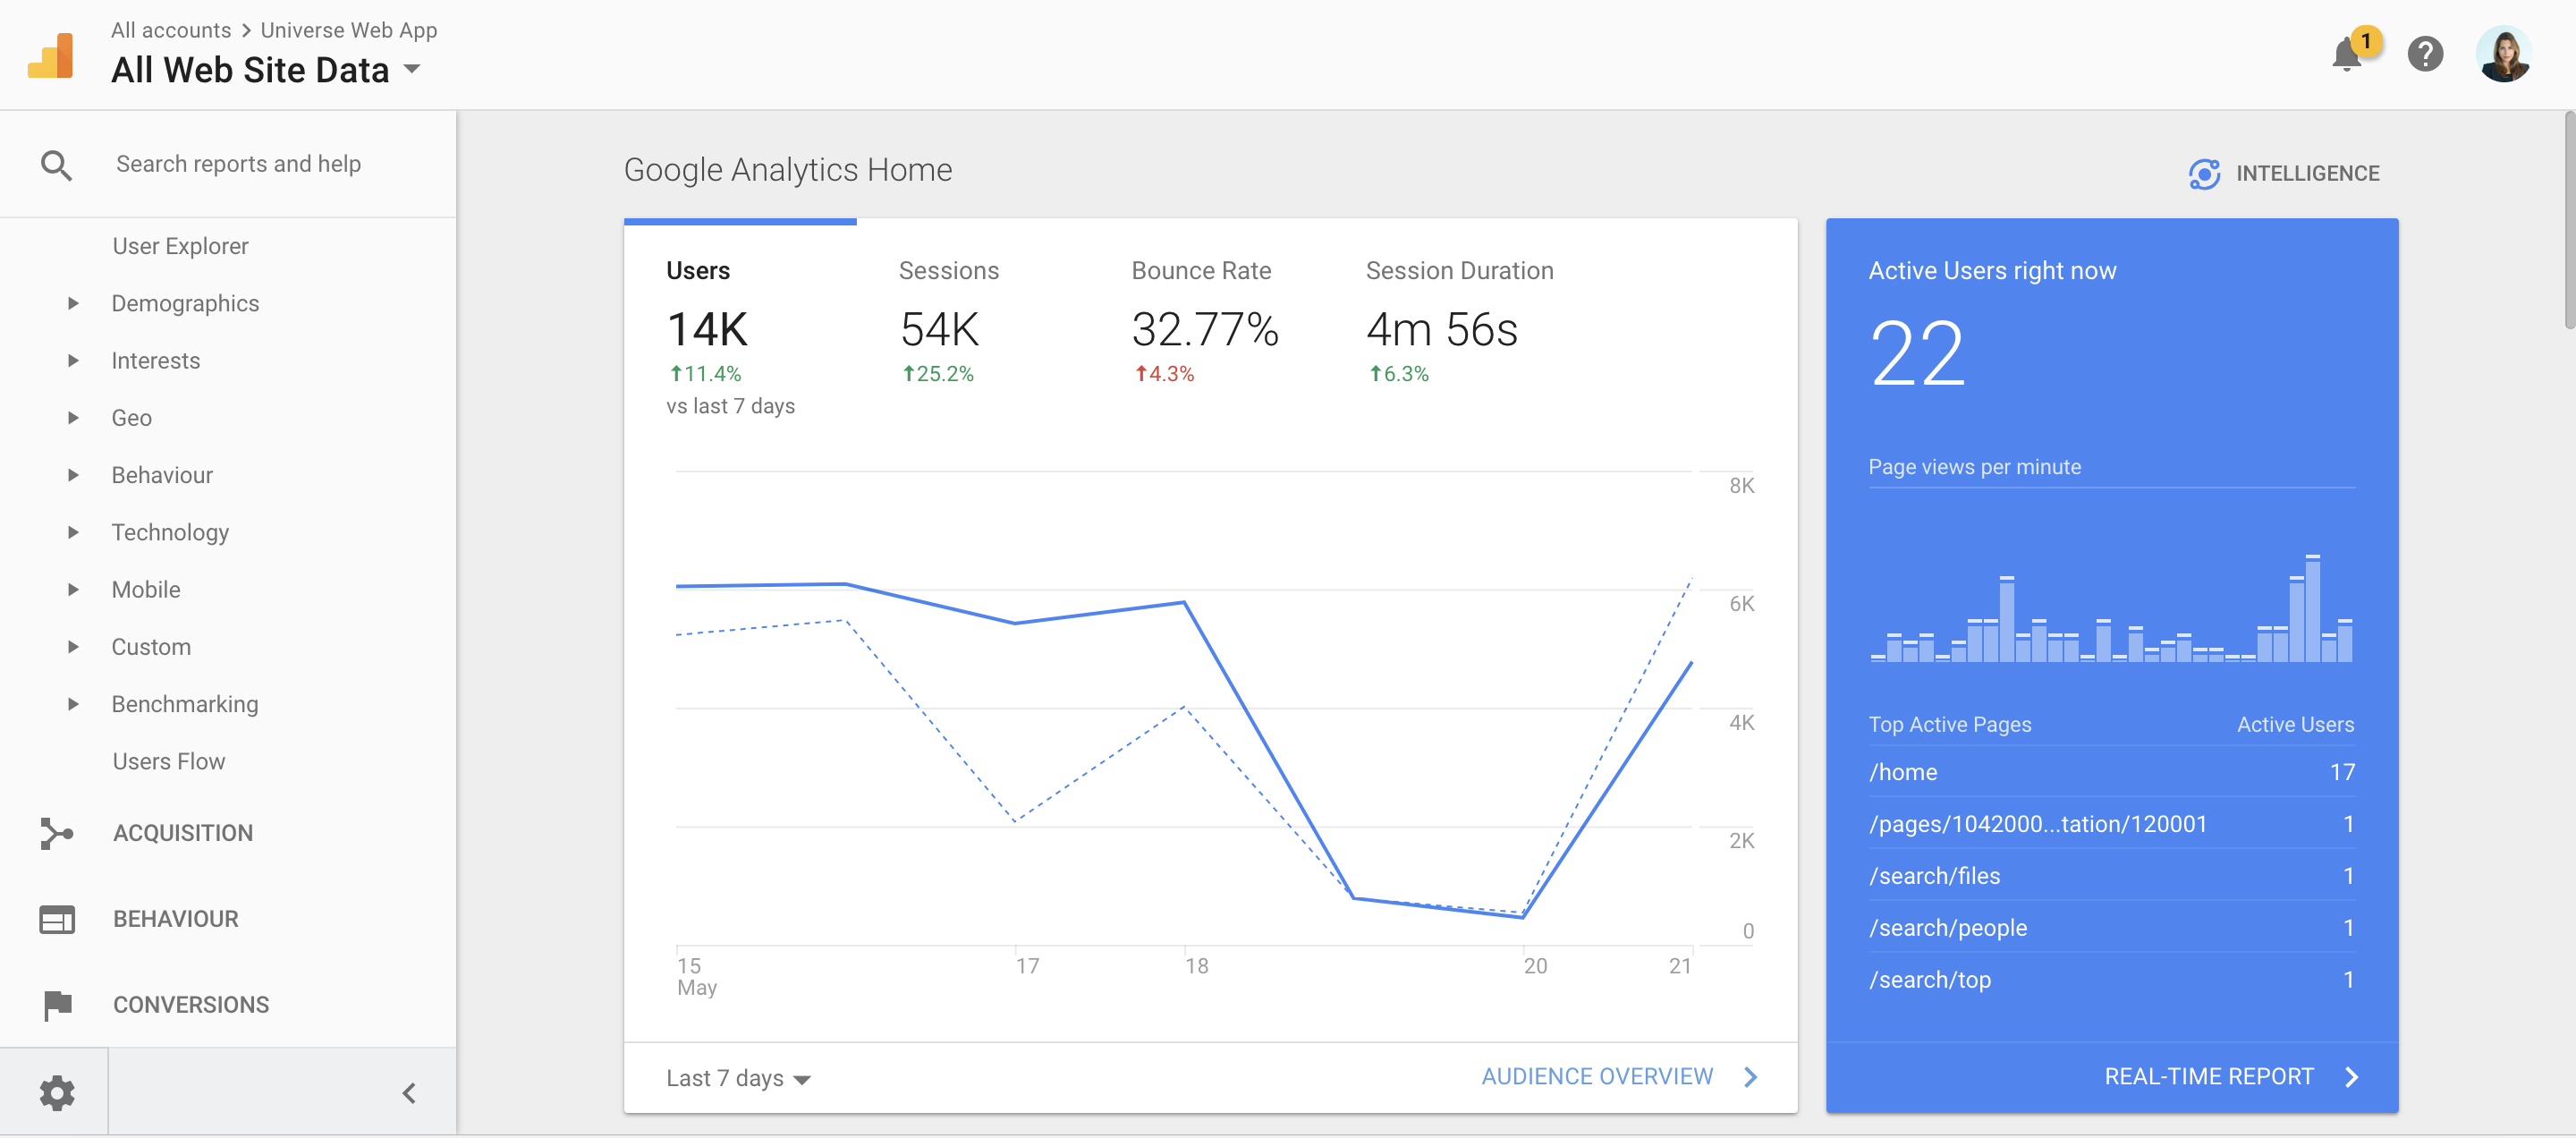
Task: Open the help question mark icon
Action: (2425, 54)
